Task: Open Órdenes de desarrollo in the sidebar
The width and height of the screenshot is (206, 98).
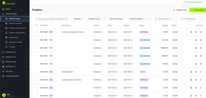Action: coord(15,33)
